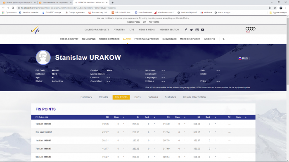Screen dimensions: 289x162
Task: Select Ski Jumping discipline
Action: pos(89,39)
